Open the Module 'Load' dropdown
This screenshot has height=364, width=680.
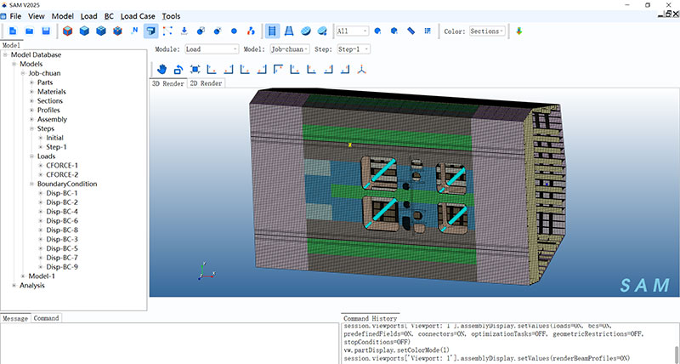[212, 49]
